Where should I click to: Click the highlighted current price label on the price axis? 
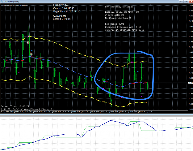pos(191,83)
